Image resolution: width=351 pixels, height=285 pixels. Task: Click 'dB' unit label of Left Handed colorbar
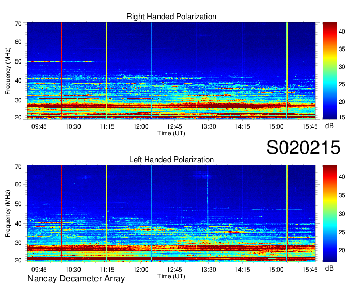(x=329, y=268)
